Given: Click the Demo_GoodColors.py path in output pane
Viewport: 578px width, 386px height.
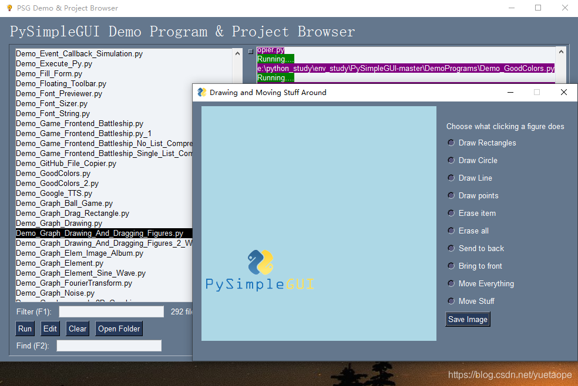Looking at the screenshot, I should 406,68.
